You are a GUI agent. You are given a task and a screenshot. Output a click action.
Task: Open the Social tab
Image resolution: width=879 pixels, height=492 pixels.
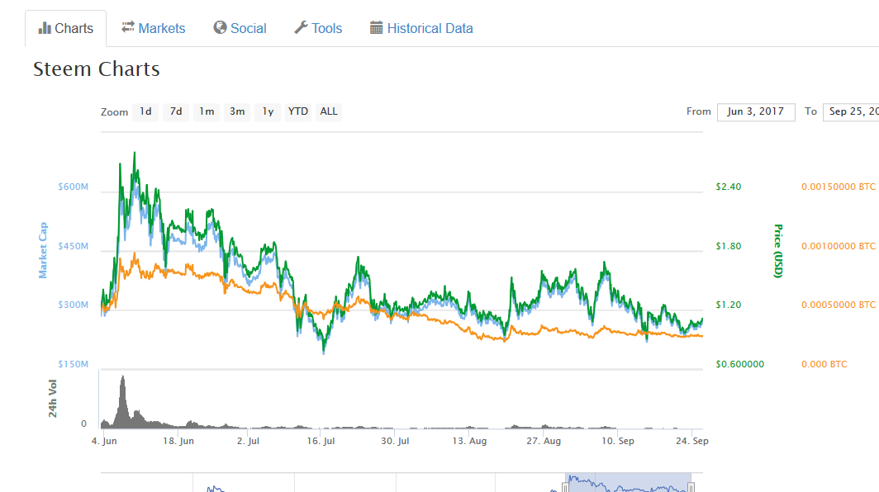coord(240,29)
